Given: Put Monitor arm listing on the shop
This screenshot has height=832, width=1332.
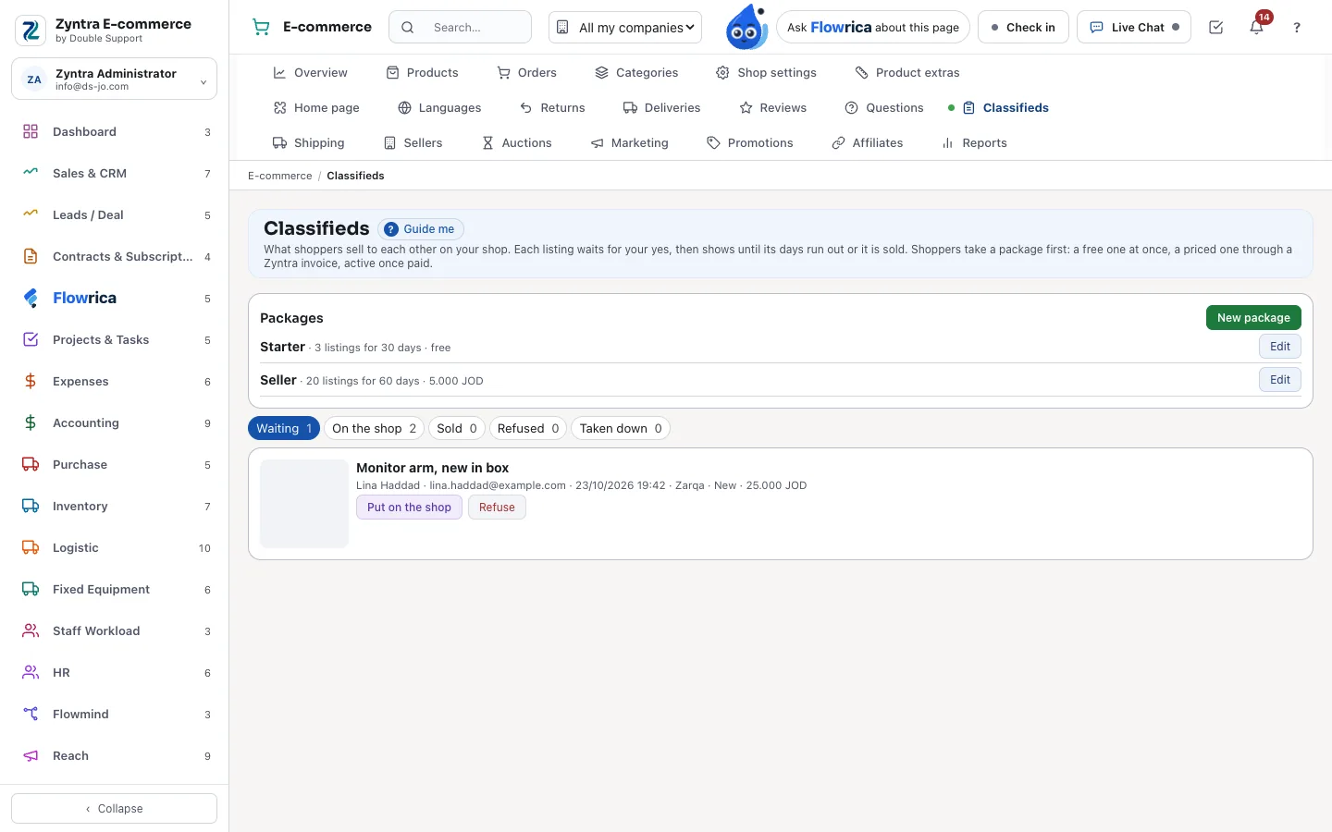Looking at the screenshot, I should pyautogui.click(x=409, y=508).
